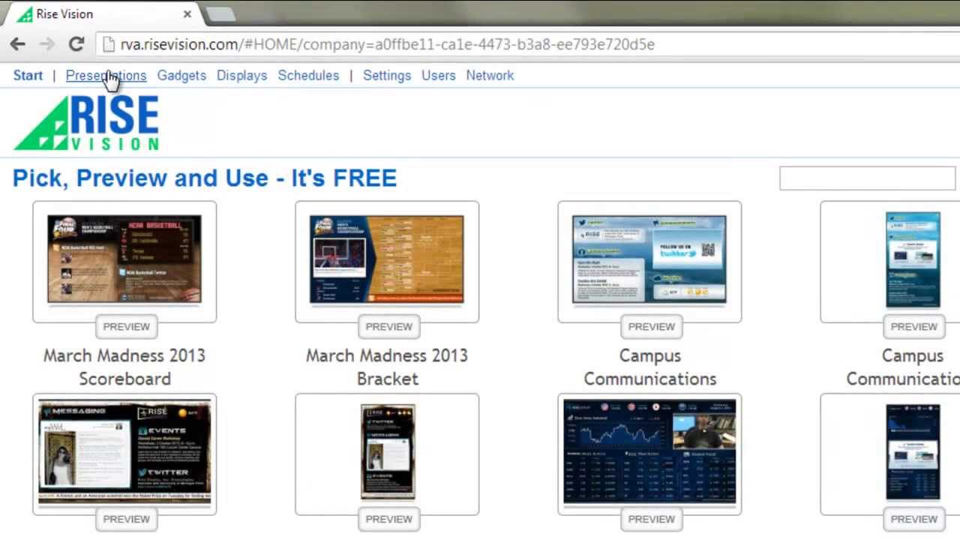
Task: Click the search box
Action: (868, 178)
